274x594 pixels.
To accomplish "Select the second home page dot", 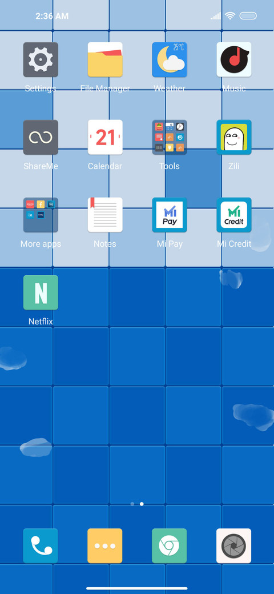I will tap(142, 504).
